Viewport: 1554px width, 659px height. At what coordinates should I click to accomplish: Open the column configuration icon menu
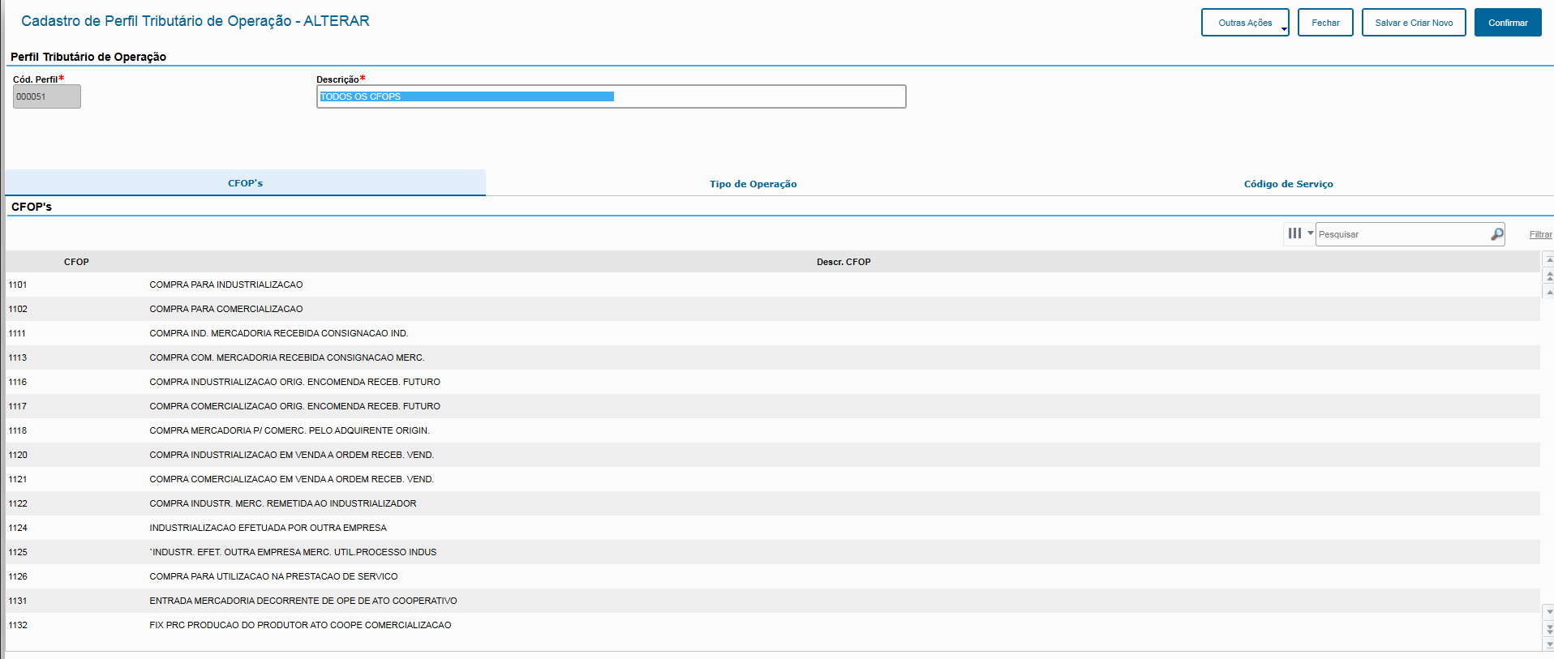[1299, 233]
